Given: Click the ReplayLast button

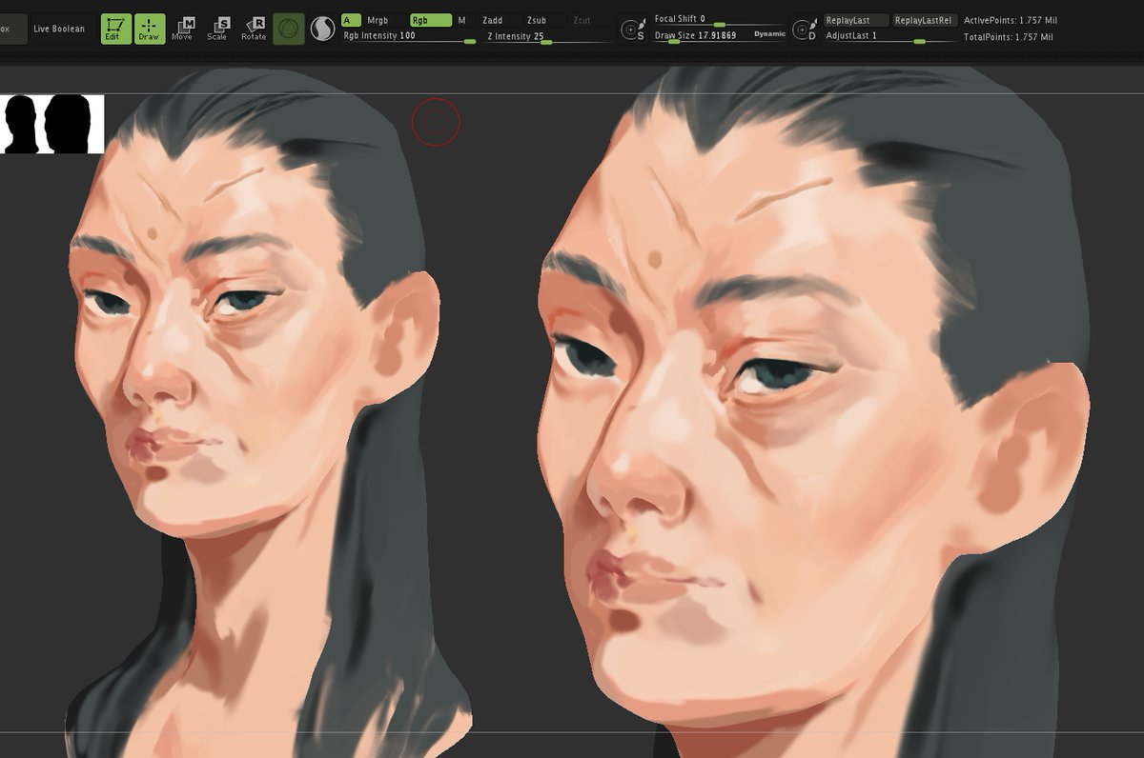Looking at the screenshot, I should [x=856, y=20].
